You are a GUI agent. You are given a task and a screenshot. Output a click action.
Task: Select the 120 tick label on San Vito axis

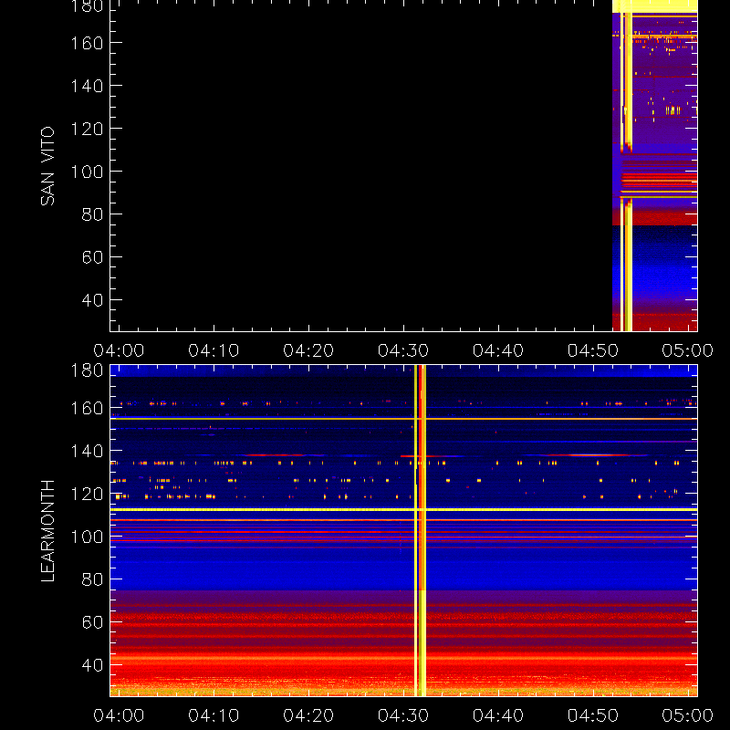click(x=87, y=129)
